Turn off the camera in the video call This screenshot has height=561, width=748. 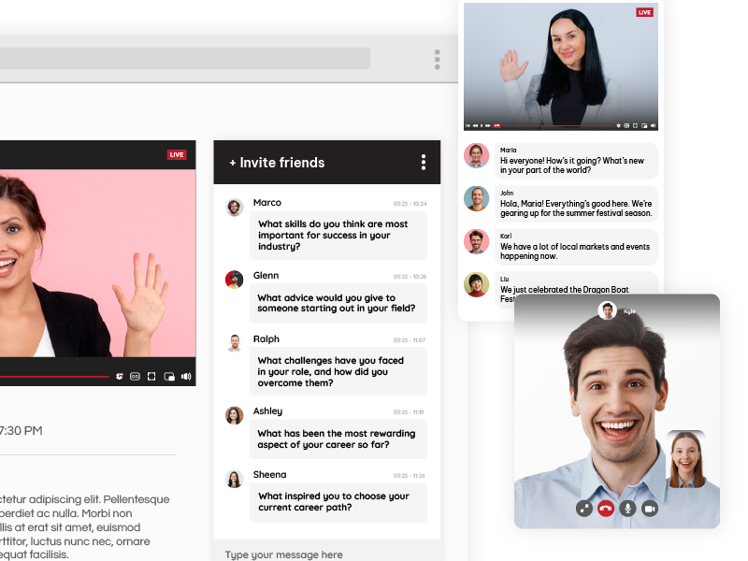650,509
